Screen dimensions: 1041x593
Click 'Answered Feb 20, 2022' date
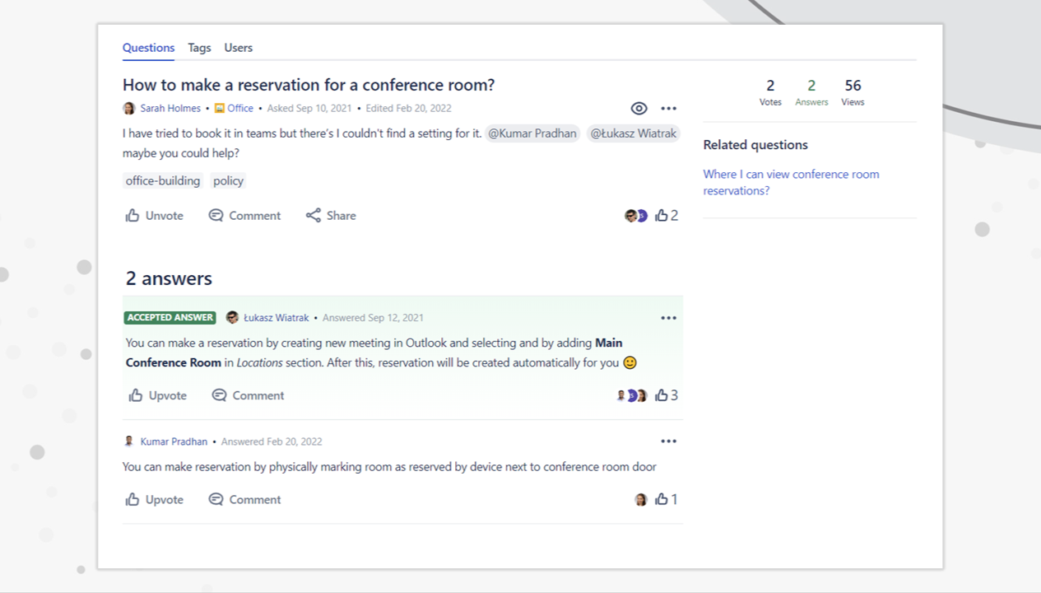point(272,441)
